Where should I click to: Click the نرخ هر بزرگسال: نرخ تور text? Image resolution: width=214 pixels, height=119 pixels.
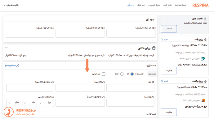[x=196, y=107]
